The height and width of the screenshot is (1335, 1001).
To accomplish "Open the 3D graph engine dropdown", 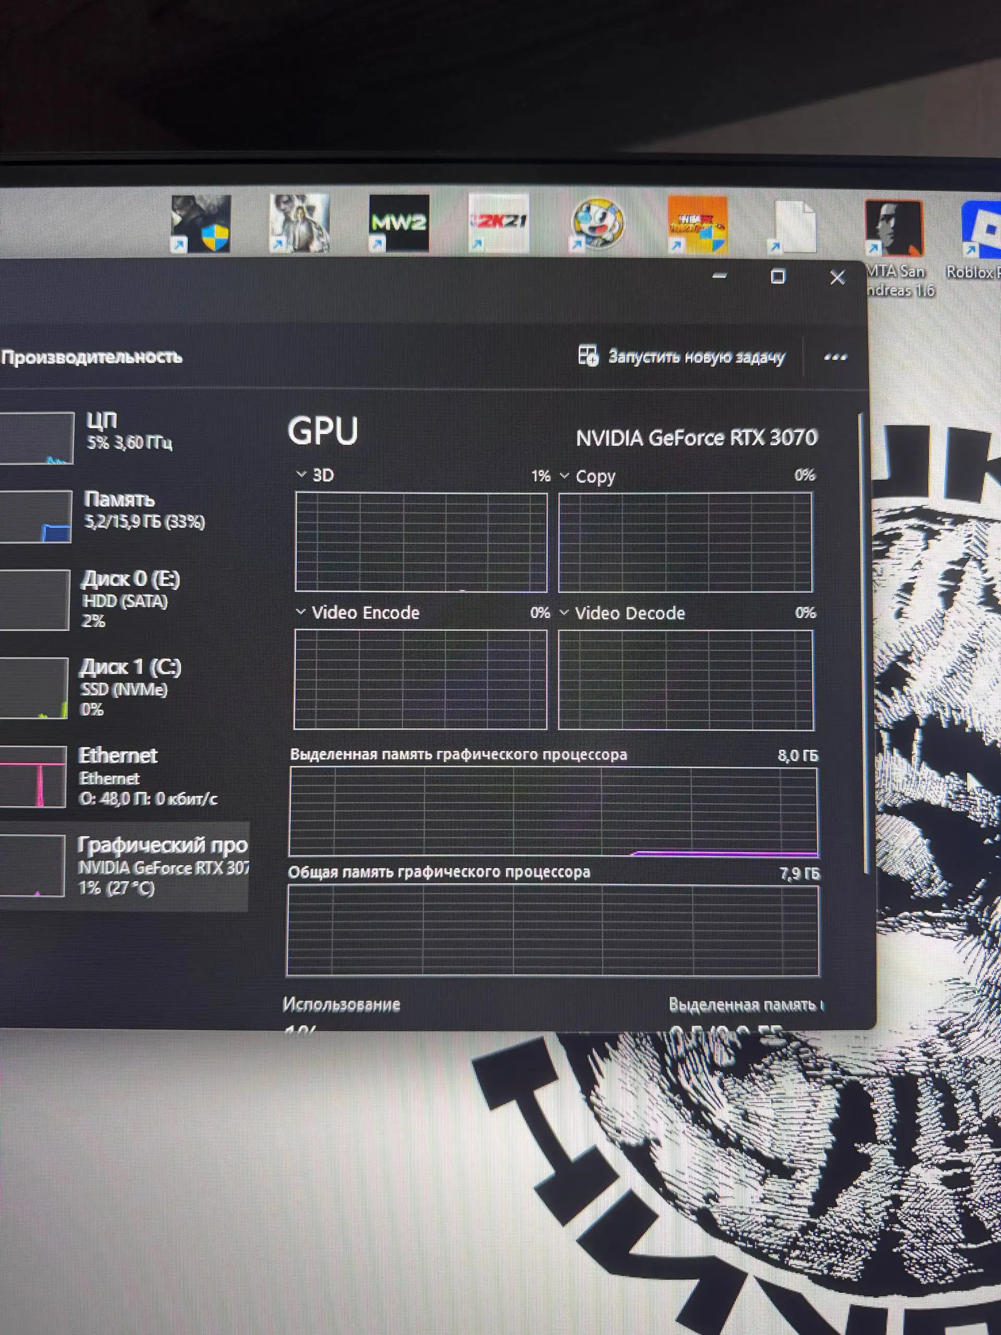I will [x=301, y=475].
